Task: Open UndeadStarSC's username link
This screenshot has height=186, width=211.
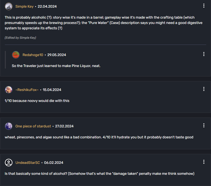Action: [x=28, y=163]
